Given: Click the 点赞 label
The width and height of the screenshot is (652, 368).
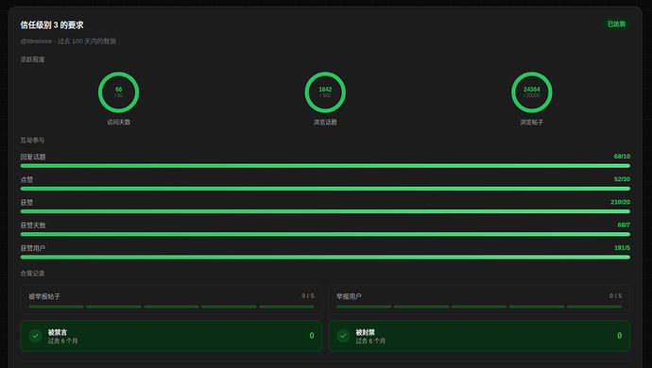Looking at the screenshot, I should click(x=26, y=180).
